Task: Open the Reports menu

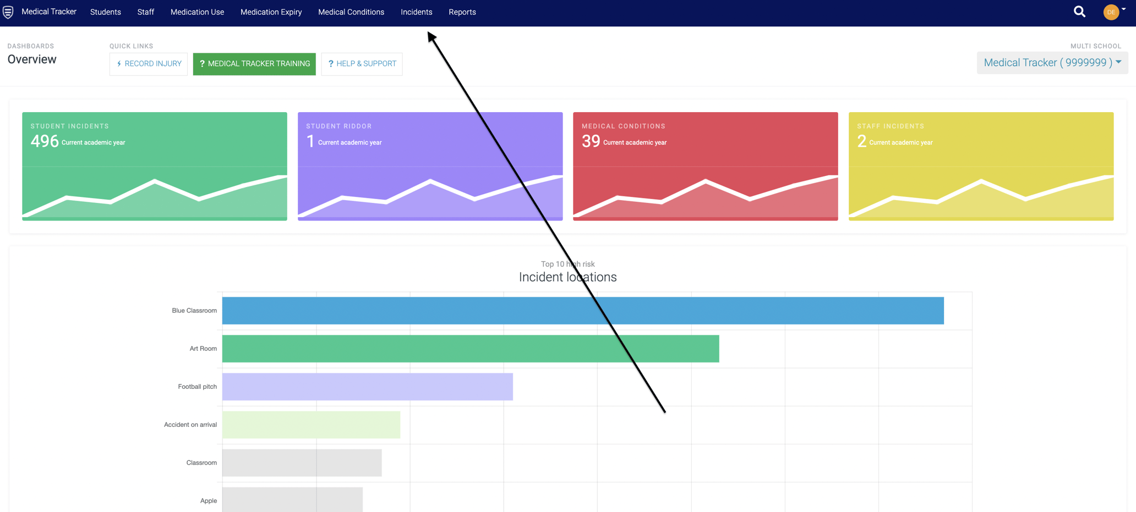Action: 462,12
